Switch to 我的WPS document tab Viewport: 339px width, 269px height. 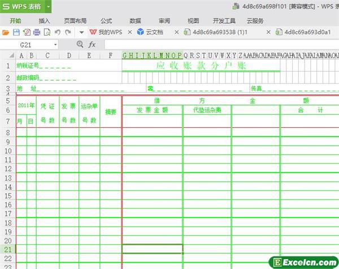pos(106,32)
